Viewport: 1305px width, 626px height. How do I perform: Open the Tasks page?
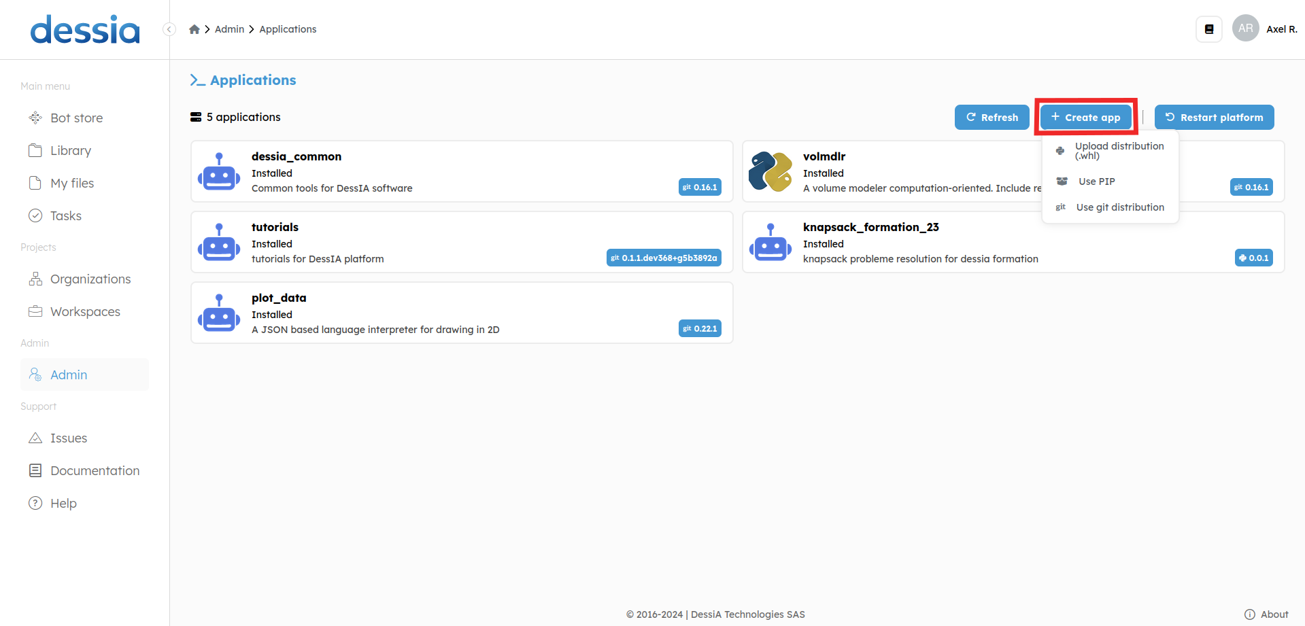(84, 216)
